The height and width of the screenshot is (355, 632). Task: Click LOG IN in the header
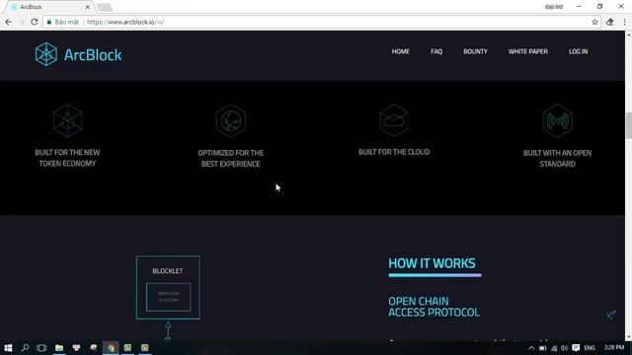(x=578, y=51)
